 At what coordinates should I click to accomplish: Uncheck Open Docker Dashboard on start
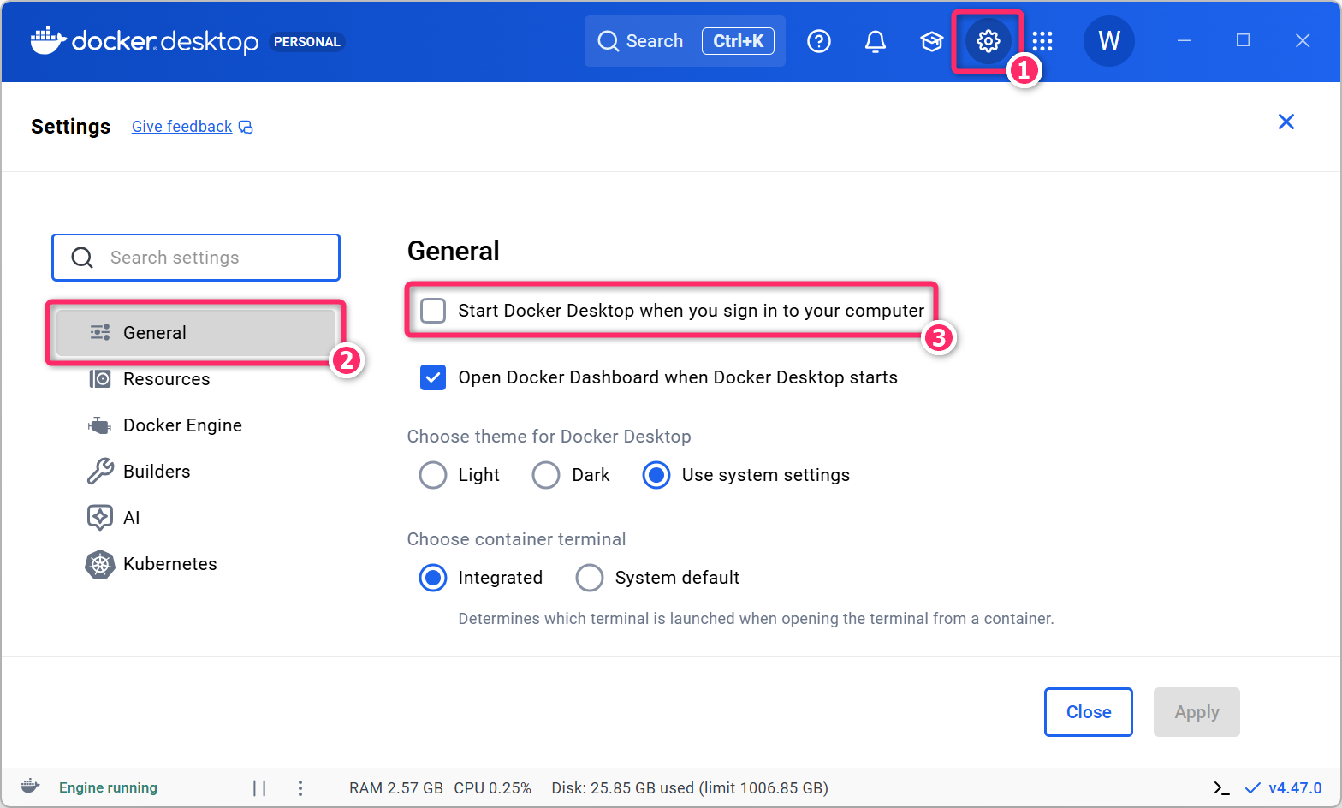[433, 377]
